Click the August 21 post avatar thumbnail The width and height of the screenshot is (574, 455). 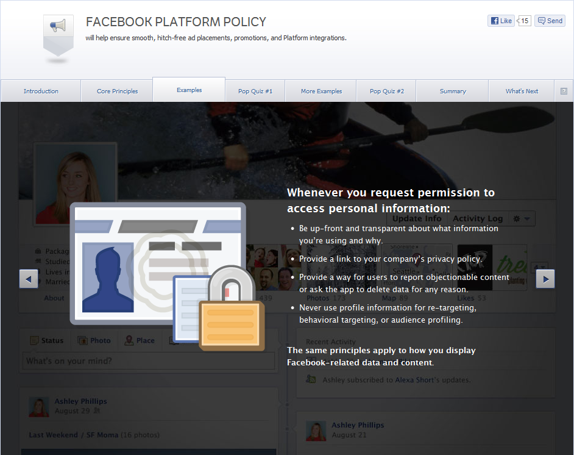pyautogui.click(x=316, y=431)
